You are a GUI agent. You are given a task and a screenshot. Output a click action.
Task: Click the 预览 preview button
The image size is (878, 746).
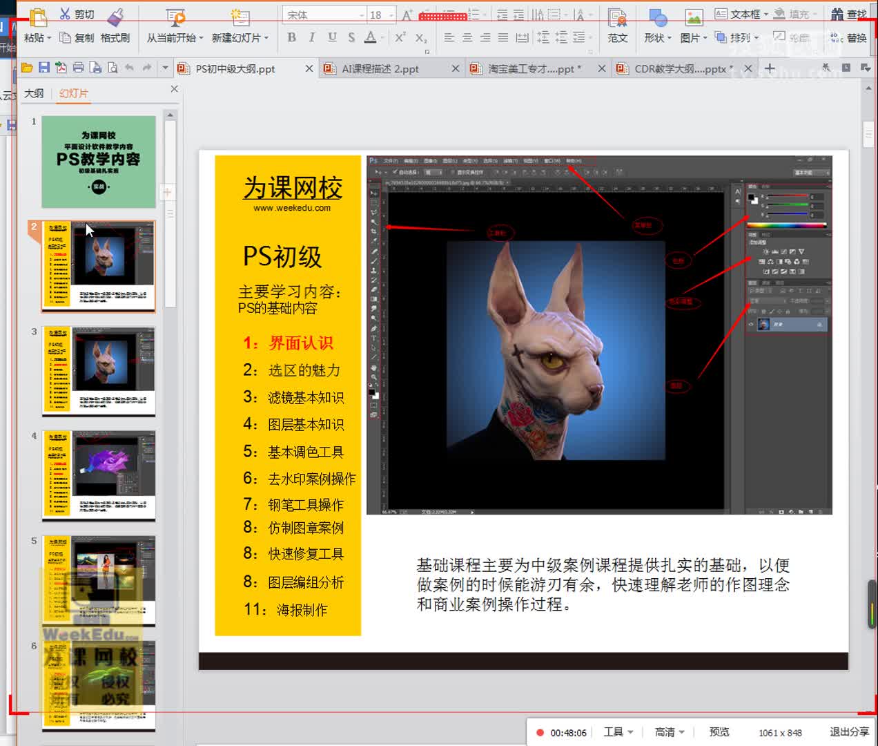point(719,732)
